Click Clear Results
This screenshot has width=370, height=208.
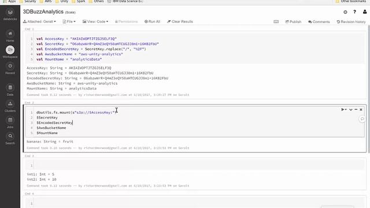pos(180,21)
